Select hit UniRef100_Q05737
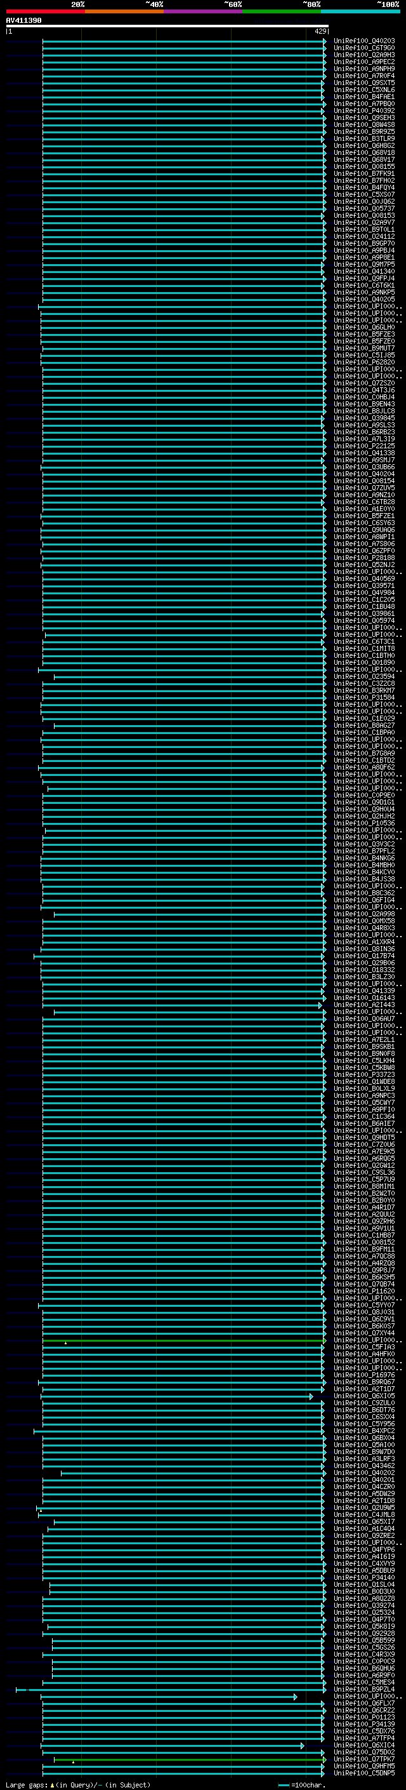This screenshot has height=1790, width=406. 364,208
